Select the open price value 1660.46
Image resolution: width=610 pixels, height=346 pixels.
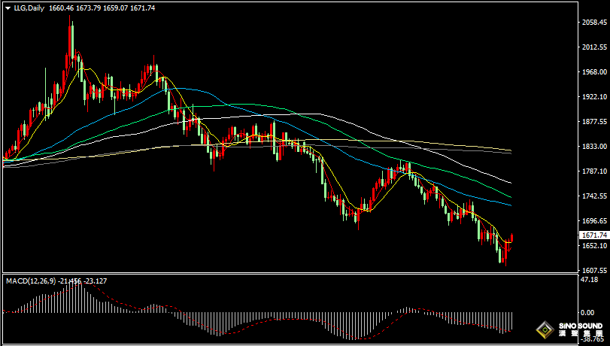[x=61, y=8]
